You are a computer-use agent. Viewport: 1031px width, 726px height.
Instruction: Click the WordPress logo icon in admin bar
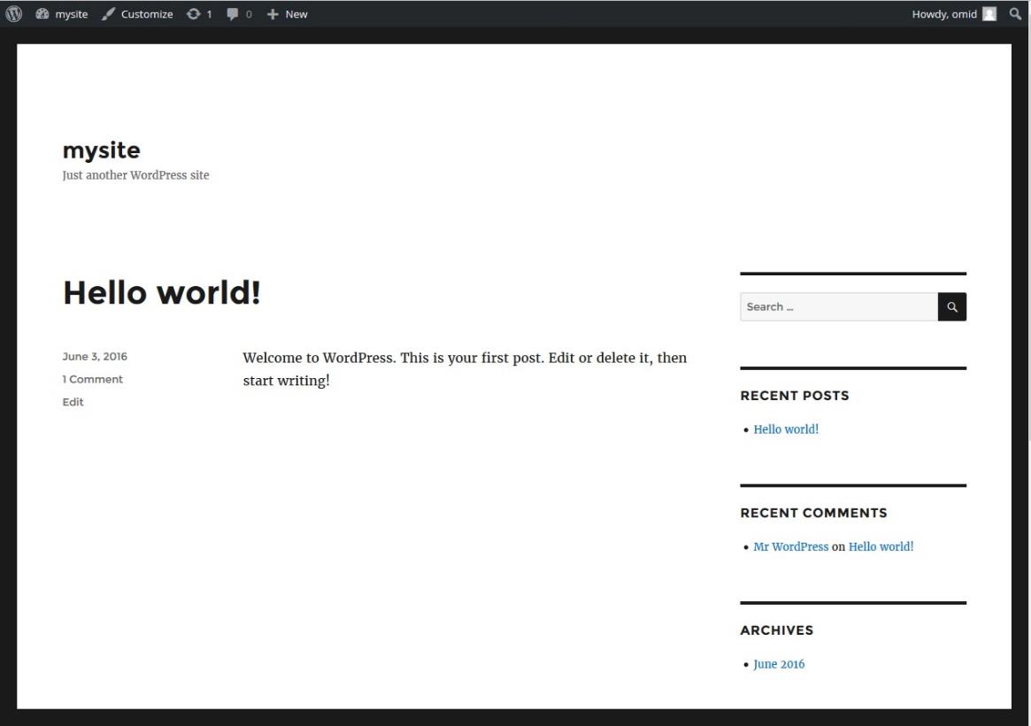click(x=13, y=14)
